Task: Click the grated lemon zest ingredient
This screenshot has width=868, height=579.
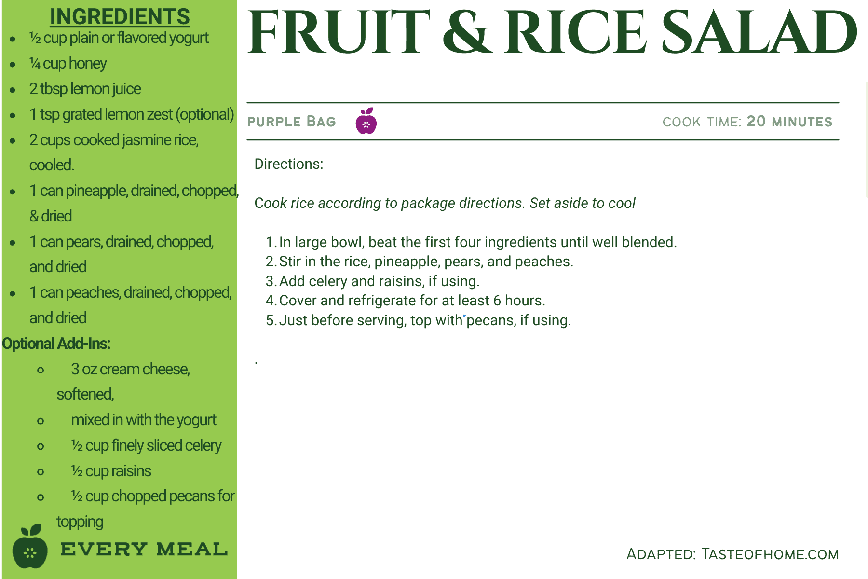Action: click(x=131, y=115)
